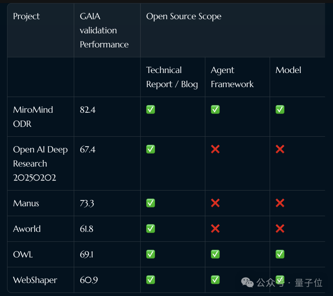Click the OWL Agent Framework checkmark
The width and height of the screenshot is (333, 296).
[x=215, y=254]
